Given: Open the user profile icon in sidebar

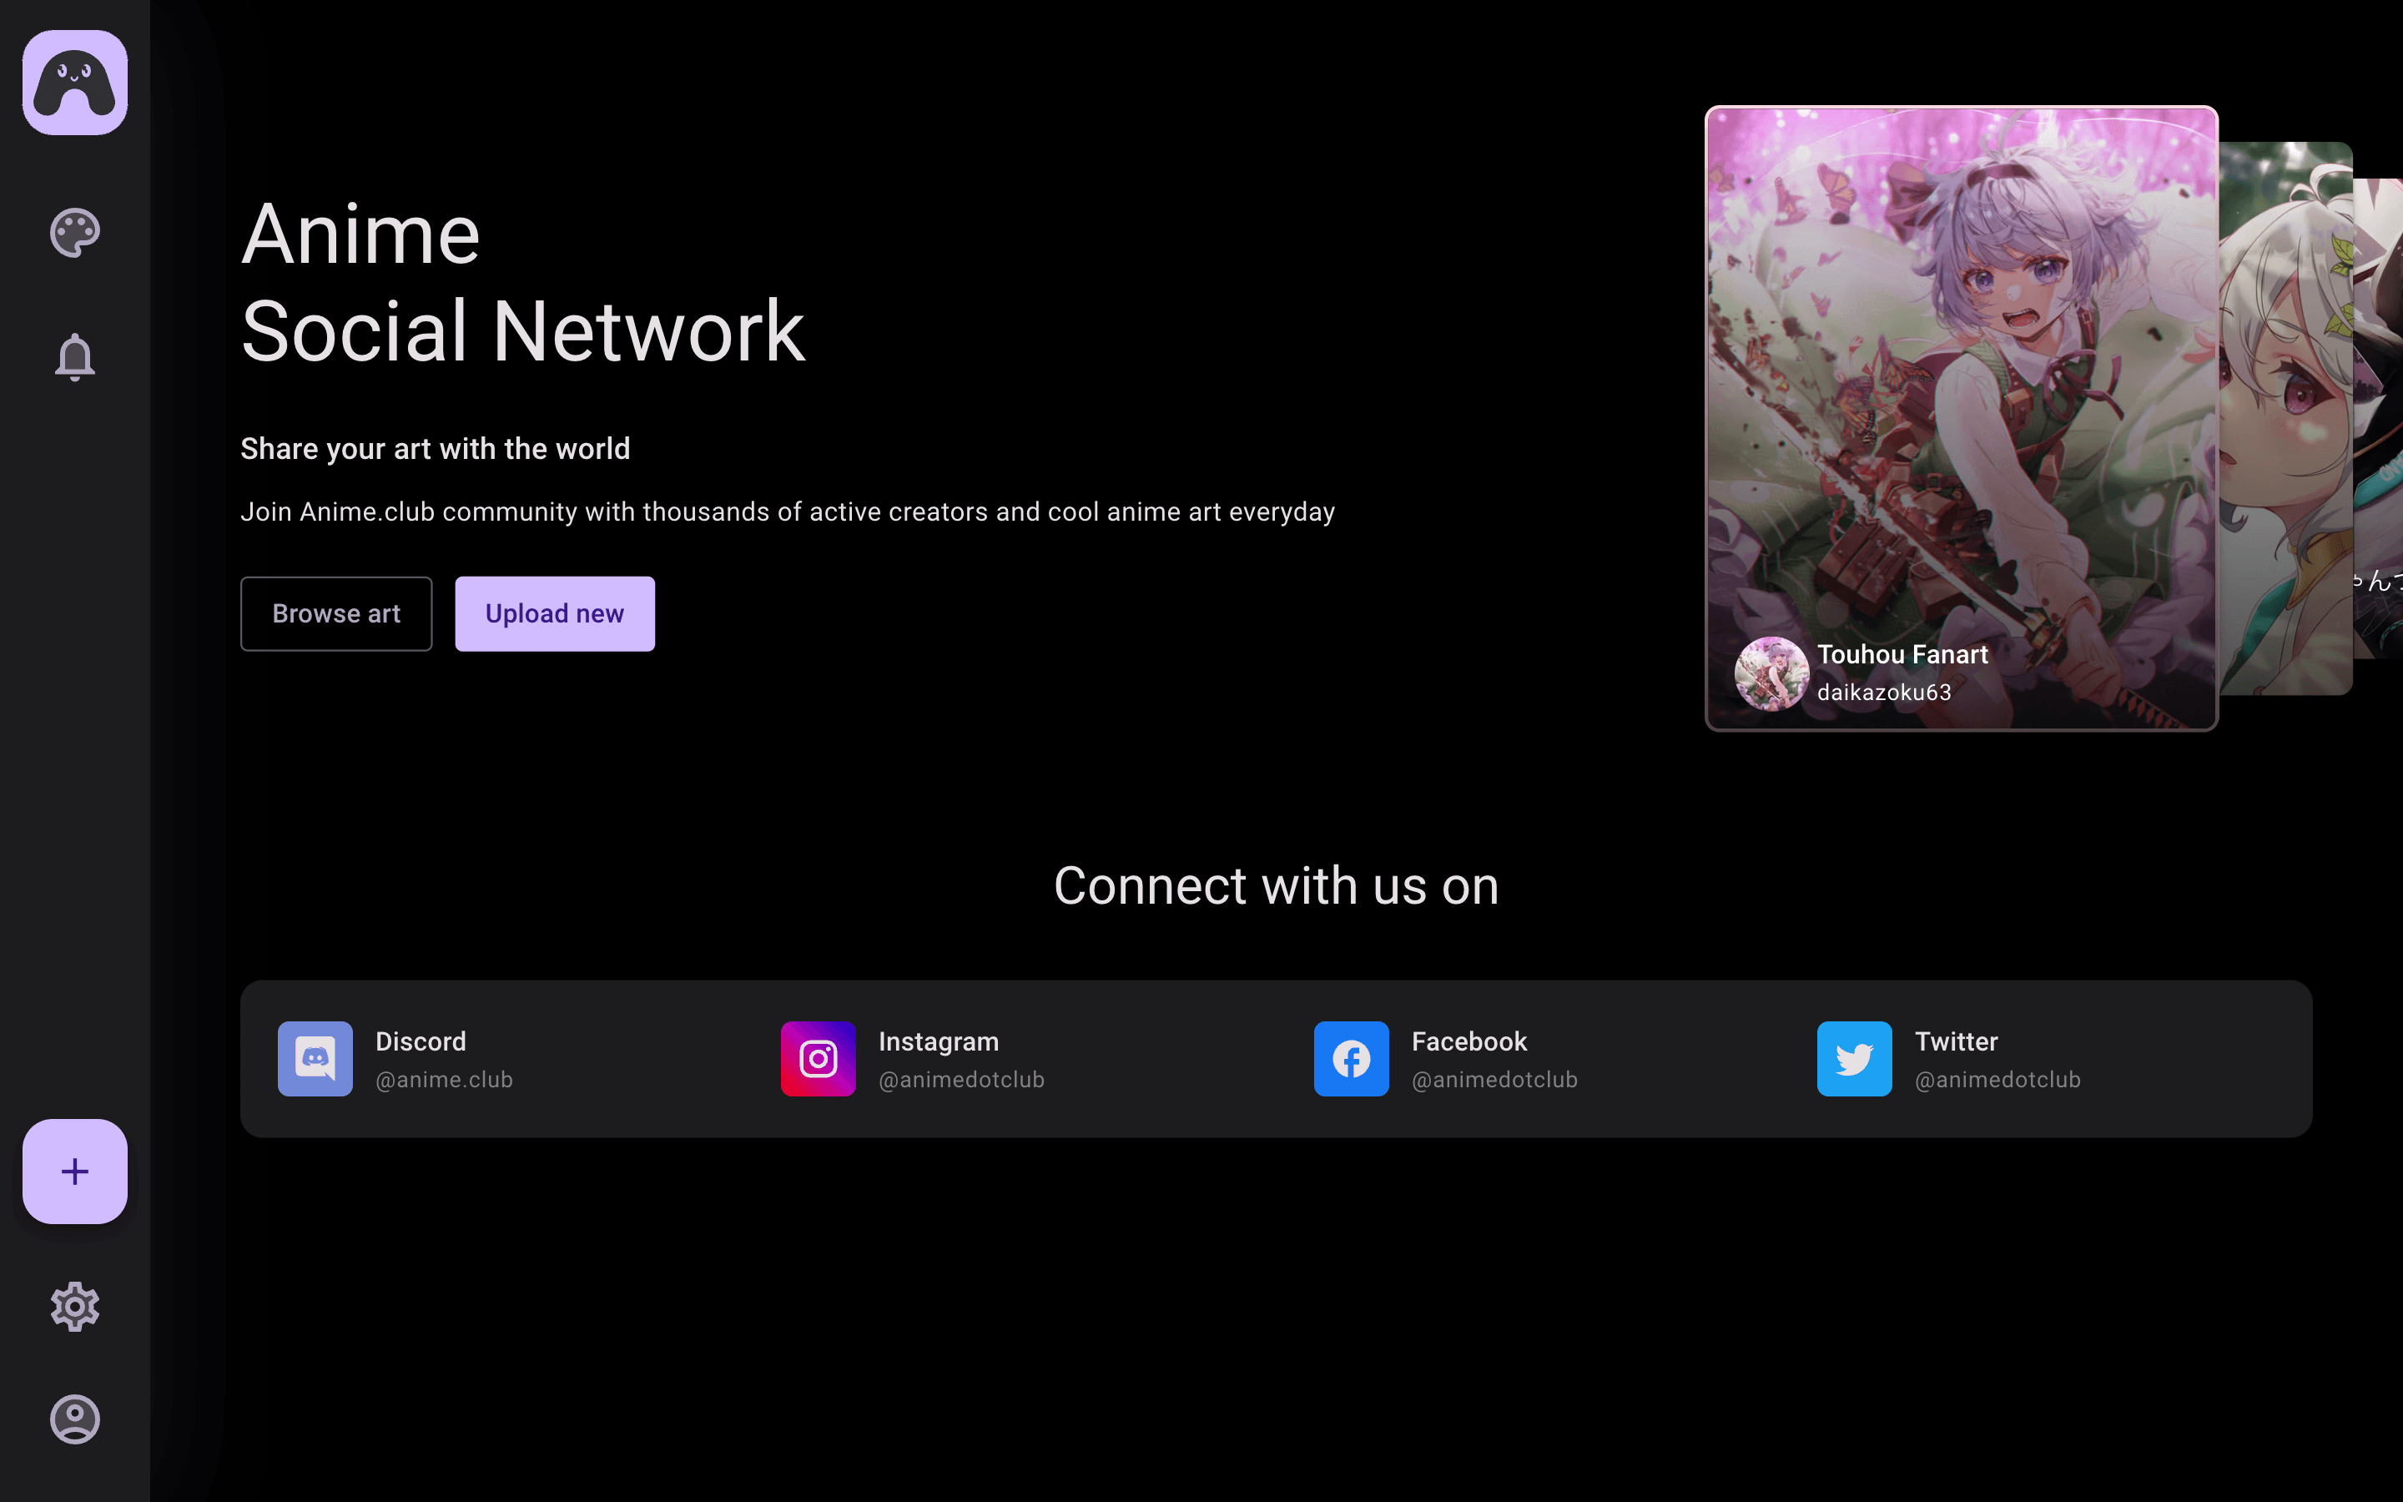Looking at the screenshot, I should pyautogui.click(x=74, y=1419).
